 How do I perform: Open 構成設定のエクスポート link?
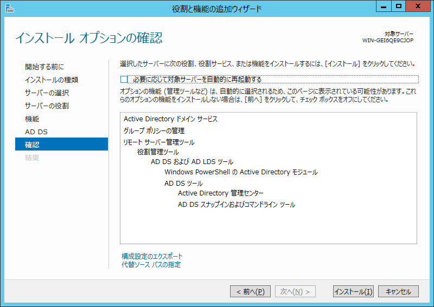pyautogui.click(x=152, y=256)
